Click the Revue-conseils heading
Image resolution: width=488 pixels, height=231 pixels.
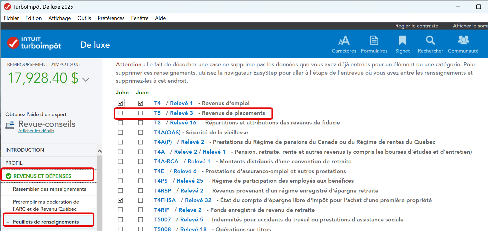coord(47,124)
